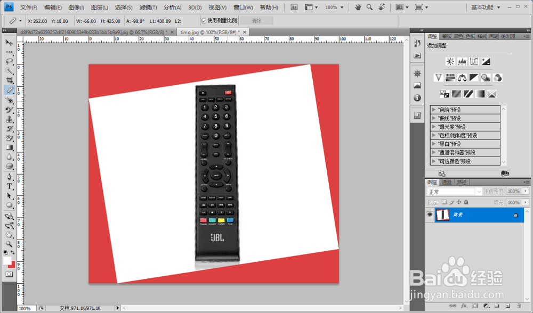Toggle lock transparent pixels
Viewport: 533px width, 313px height.
pyautogui.click(x=444, y=202)
